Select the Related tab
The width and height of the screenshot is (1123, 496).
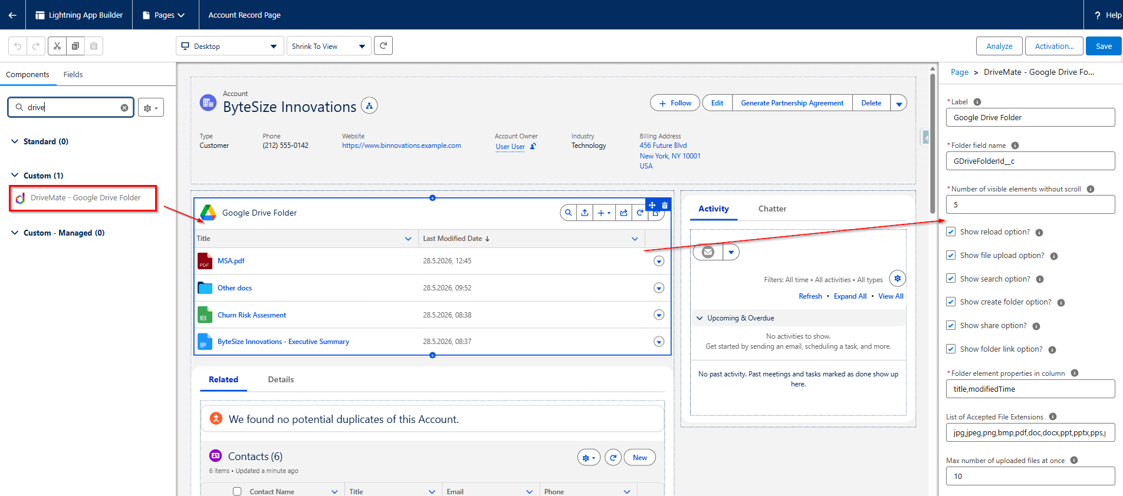pyautogui.click(x=224, y=379)
